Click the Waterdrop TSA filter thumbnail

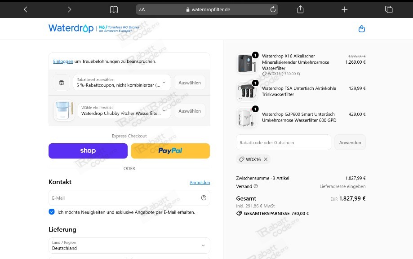click(247, 91)
